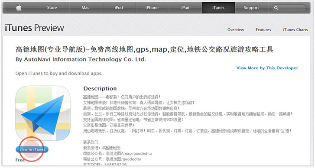Click the line 联系我们:
Viewport: 315px width, 168px height.
coord(91,142)
